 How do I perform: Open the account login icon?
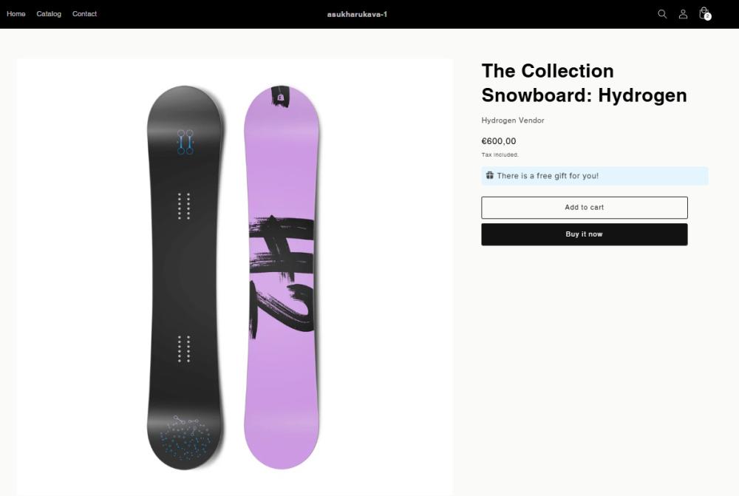pos(683,14)
